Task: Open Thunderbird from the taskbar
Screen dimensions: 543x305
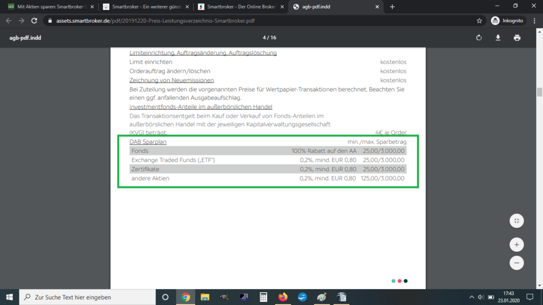Action: coord(302,297)
